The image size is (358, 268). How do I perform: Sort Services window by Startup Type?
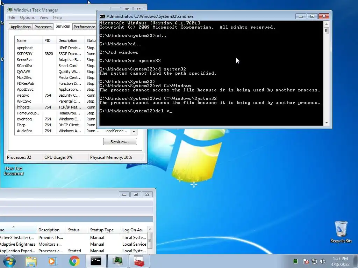(x=103, y=230)
